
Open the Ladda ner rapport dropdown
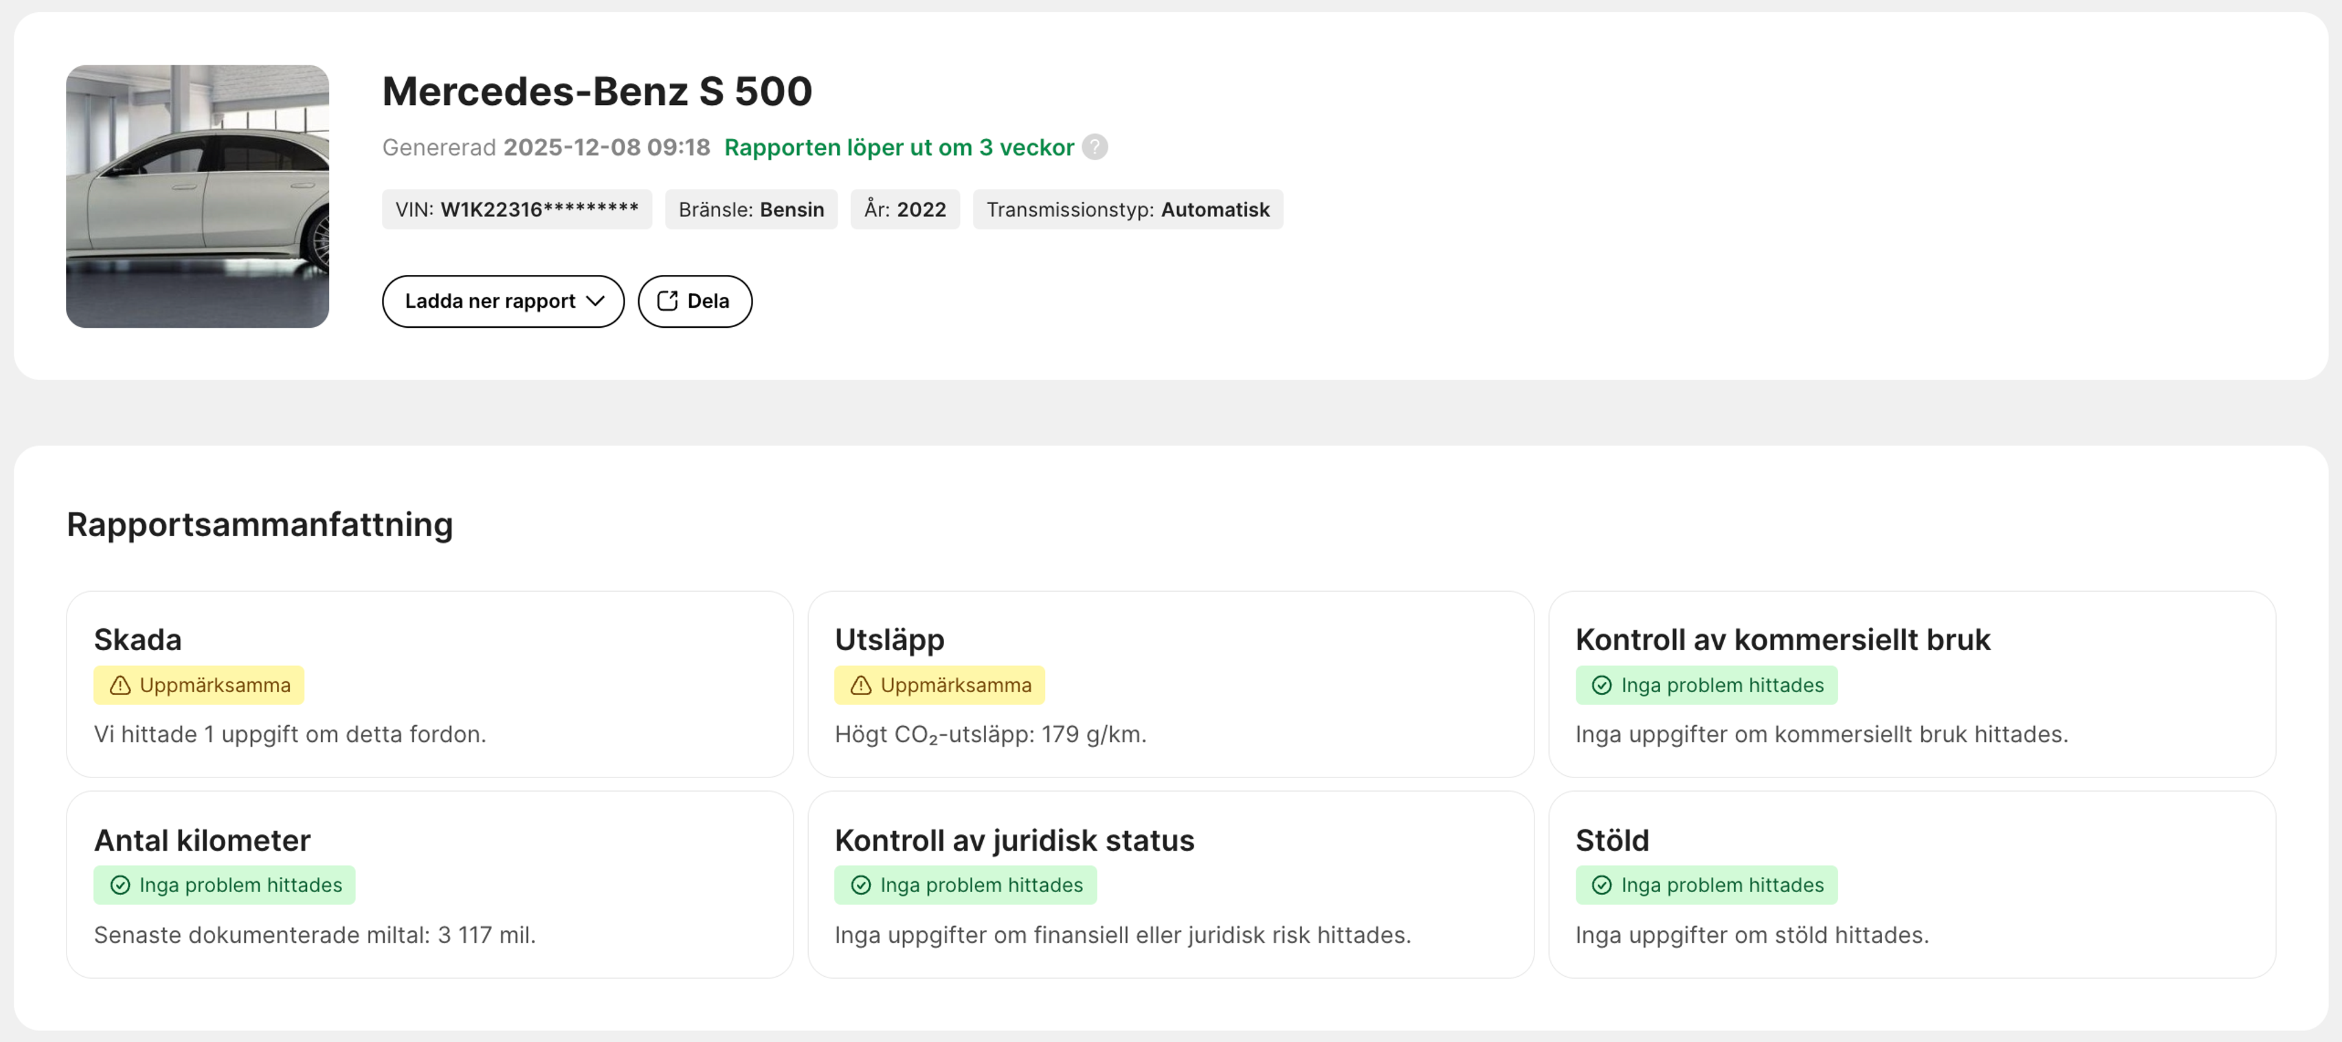pyautogui.click(x=503, y=300)
